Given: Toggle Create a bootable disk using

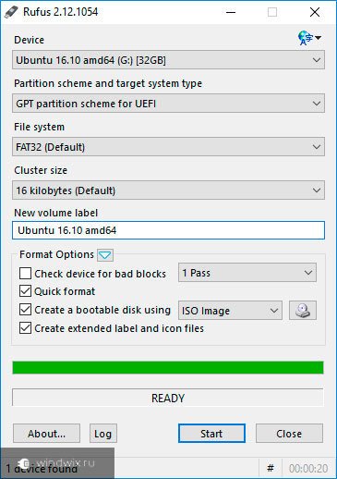Looking at the screenshot, I should tap(25, 310).
